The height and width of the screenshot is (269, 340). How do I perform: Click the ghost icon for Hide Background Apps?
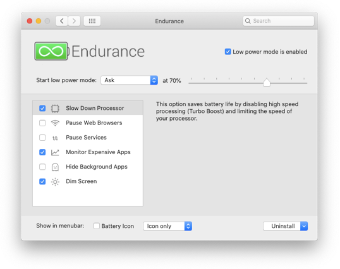pyautogui.click(x=55, y=167)
